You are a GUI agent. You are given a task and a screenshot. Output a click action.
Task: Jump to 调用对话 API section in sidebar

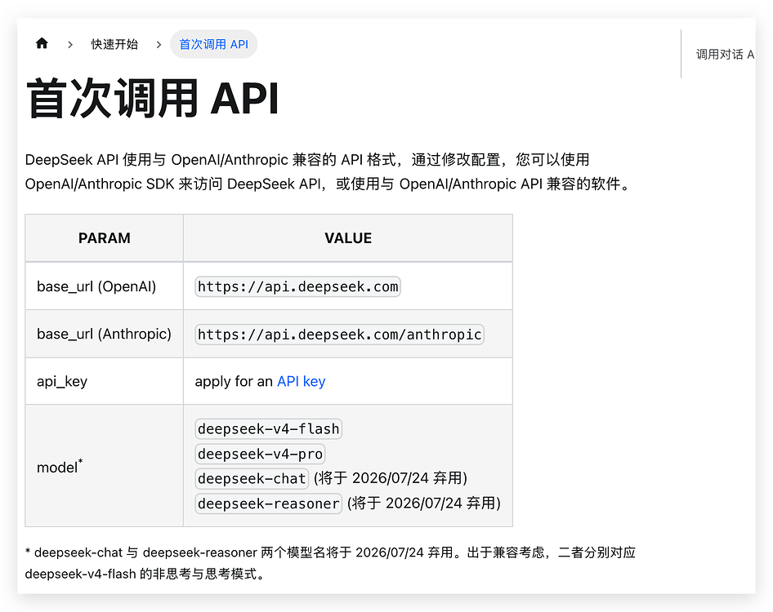(725, 54)
